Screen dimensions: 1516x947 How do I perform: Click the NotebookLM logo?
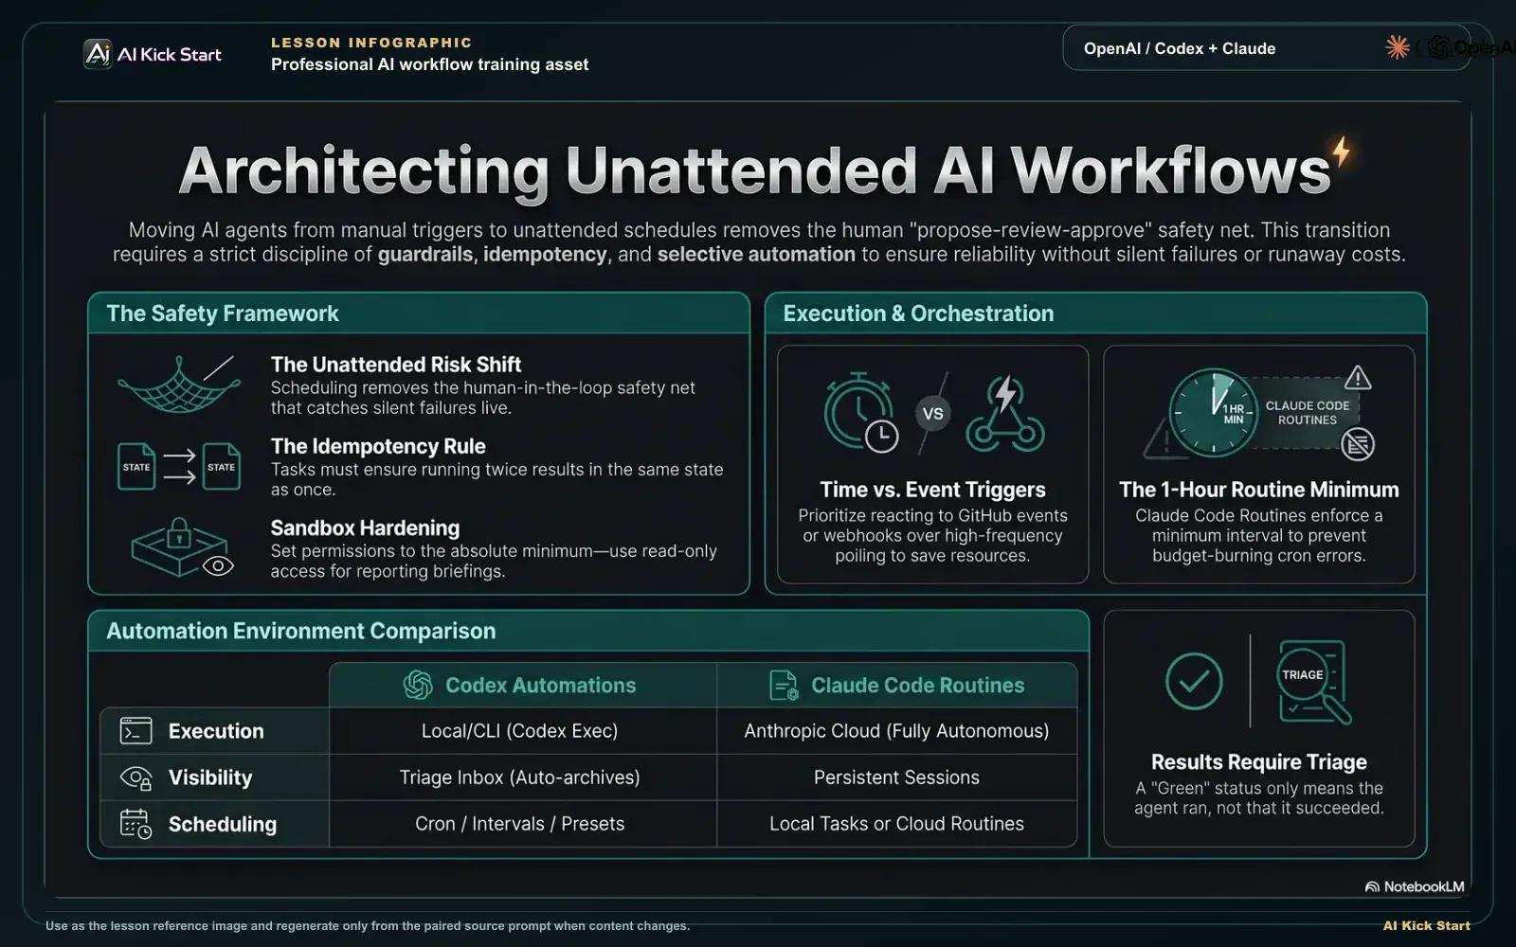1415,886
